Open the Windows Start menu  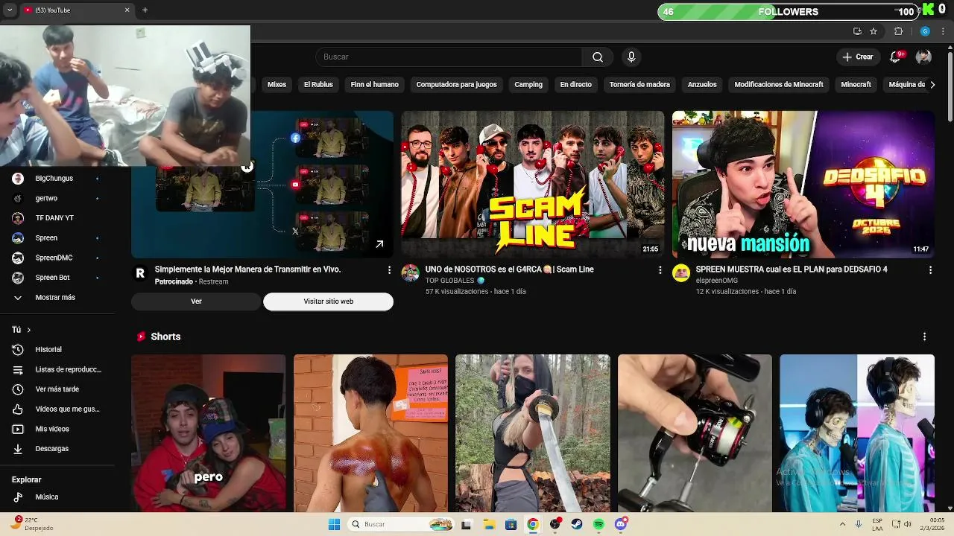pos(334,524)
